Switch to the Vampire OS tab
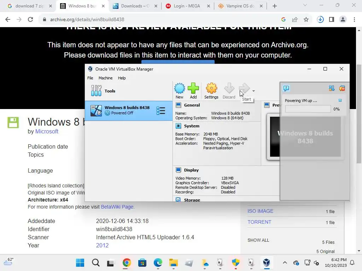Image resolution: width=362 pixels, height=271 pixels. pyautogui.click(x=241, y=6)
